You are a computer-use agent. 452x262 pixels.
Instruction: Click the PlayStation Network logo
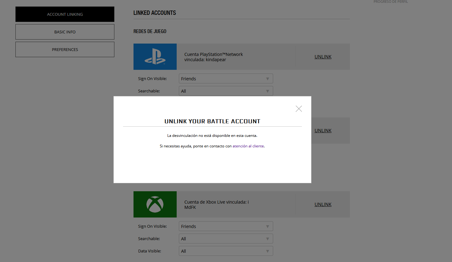click(155, 57)
